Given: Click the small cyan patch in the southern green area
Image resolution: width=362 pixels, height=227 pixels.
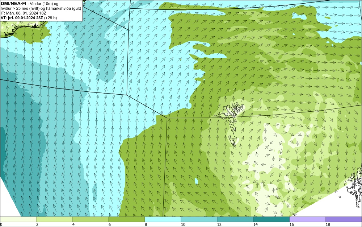Looking at the screenshot, I should point(197,181).
